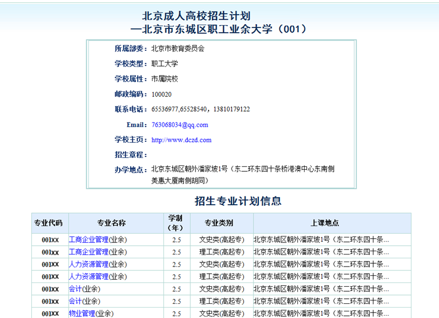The height and width of the screenshot is (318, 439).
Task: Click 会计 link in the 理工类 row
Action: click(75, 302)
